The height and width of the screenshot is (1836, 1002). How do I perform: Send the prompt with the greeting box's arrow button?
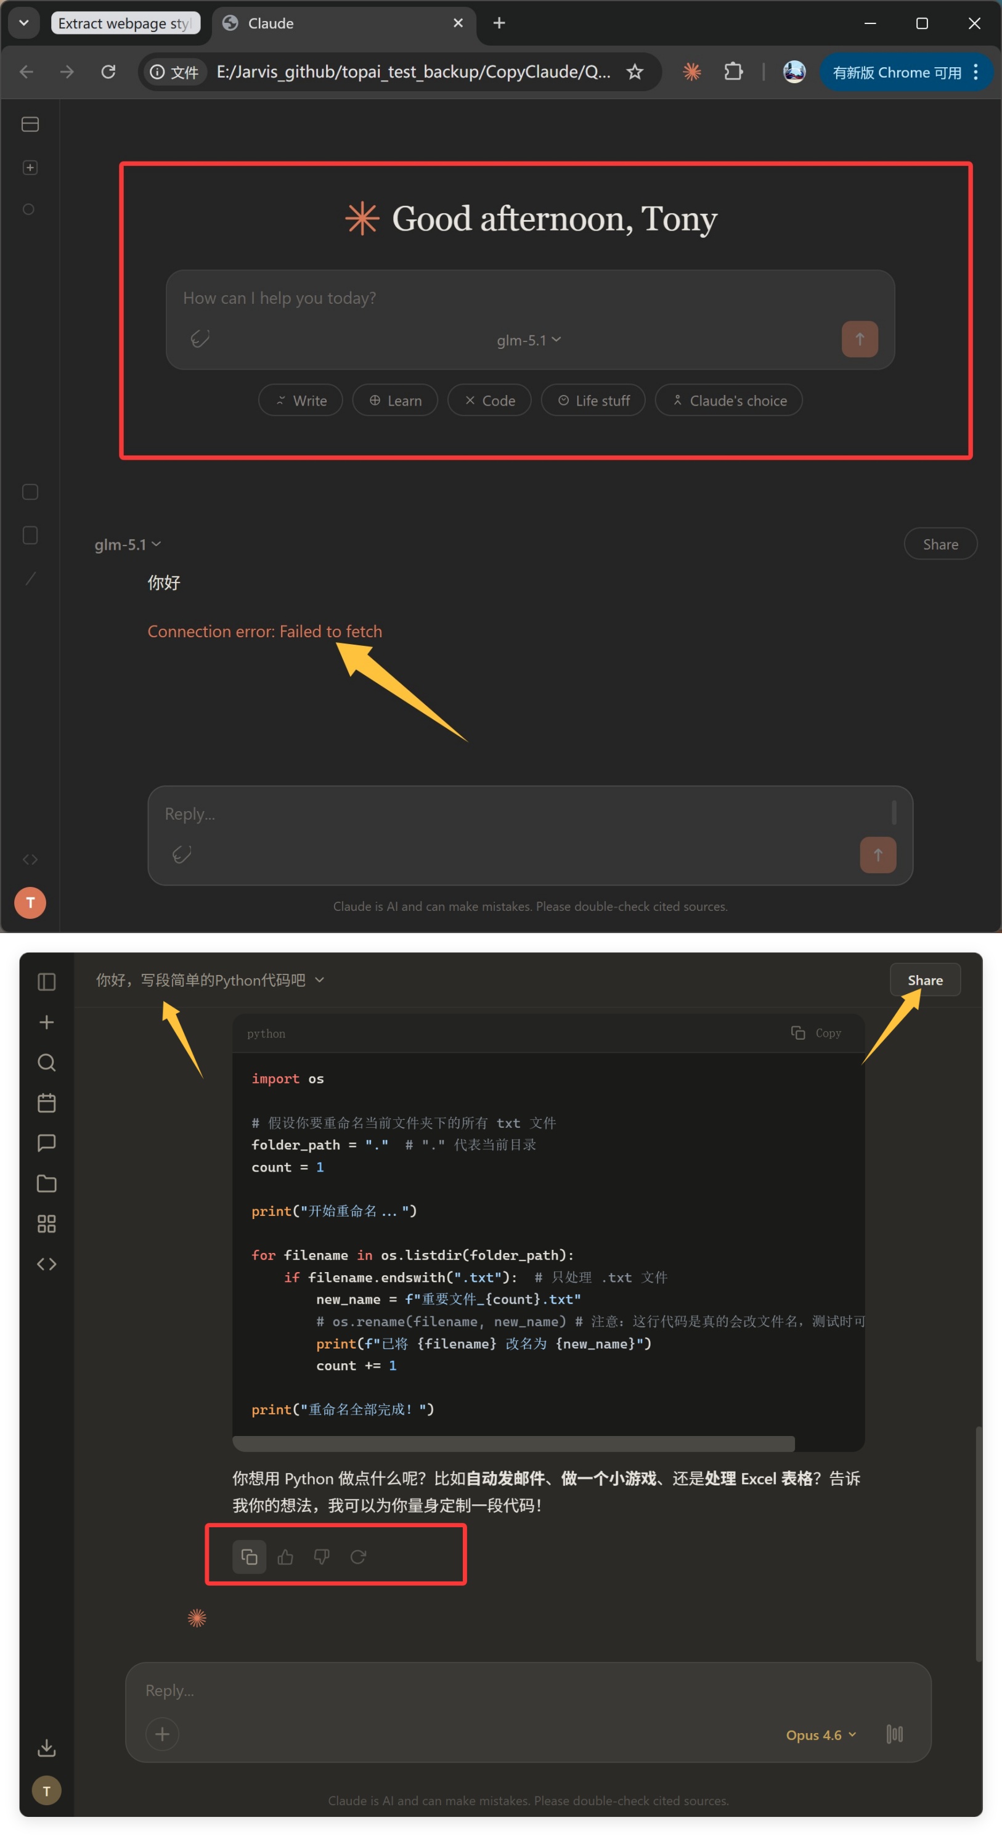click(x=860, y=339)
